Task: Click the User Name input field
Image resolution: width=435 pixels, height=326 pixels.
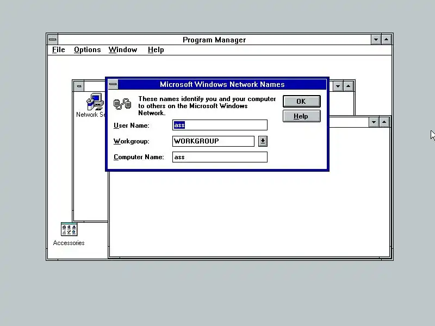Action: click(x=220, y=125)
